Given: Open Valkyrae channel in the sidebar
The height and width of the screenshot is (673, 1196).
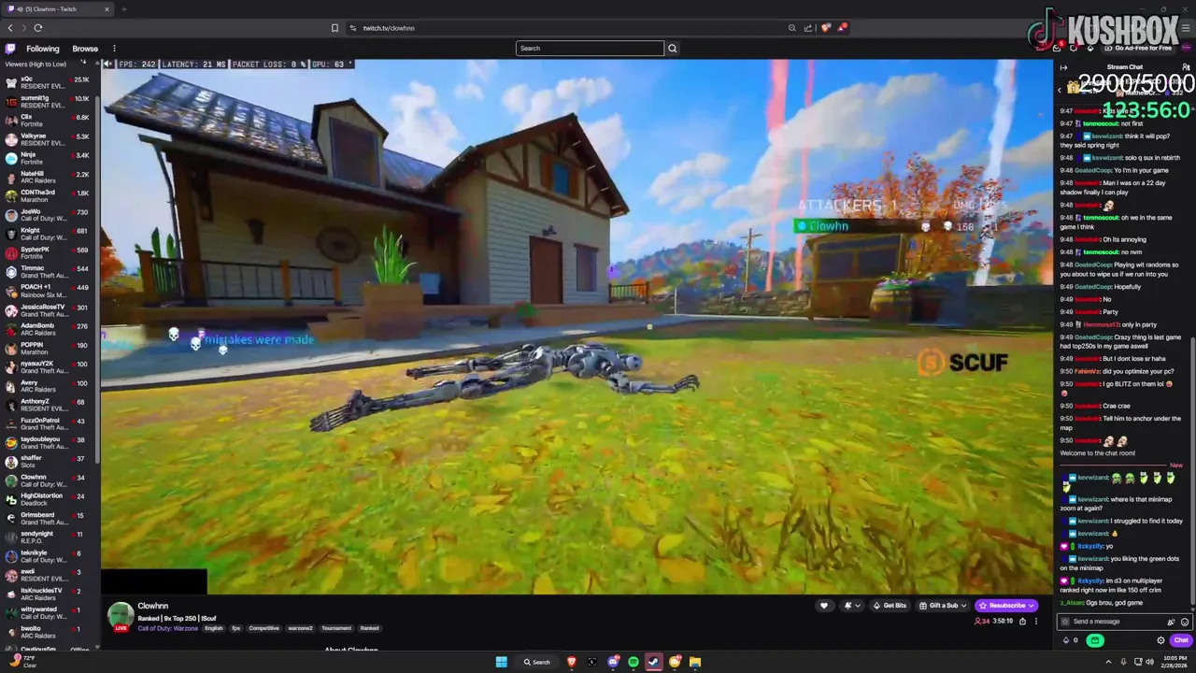Looking at the screenshot, I should [49, 139].
